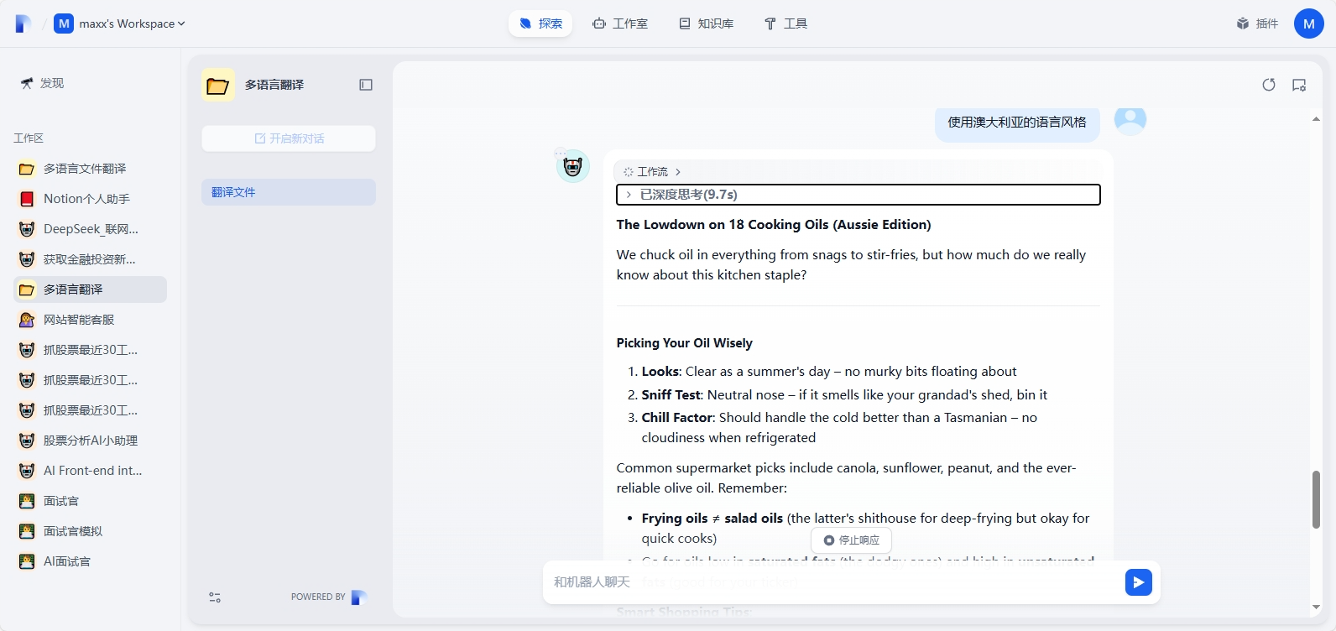Switch to the 知识库 tab
The width and height of the screenshot is (1336, 631).
point(707,23)
